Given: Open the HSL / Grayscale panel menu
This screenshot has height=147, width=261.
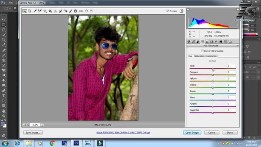Looking at the screenshot, I should pos(238,46).
